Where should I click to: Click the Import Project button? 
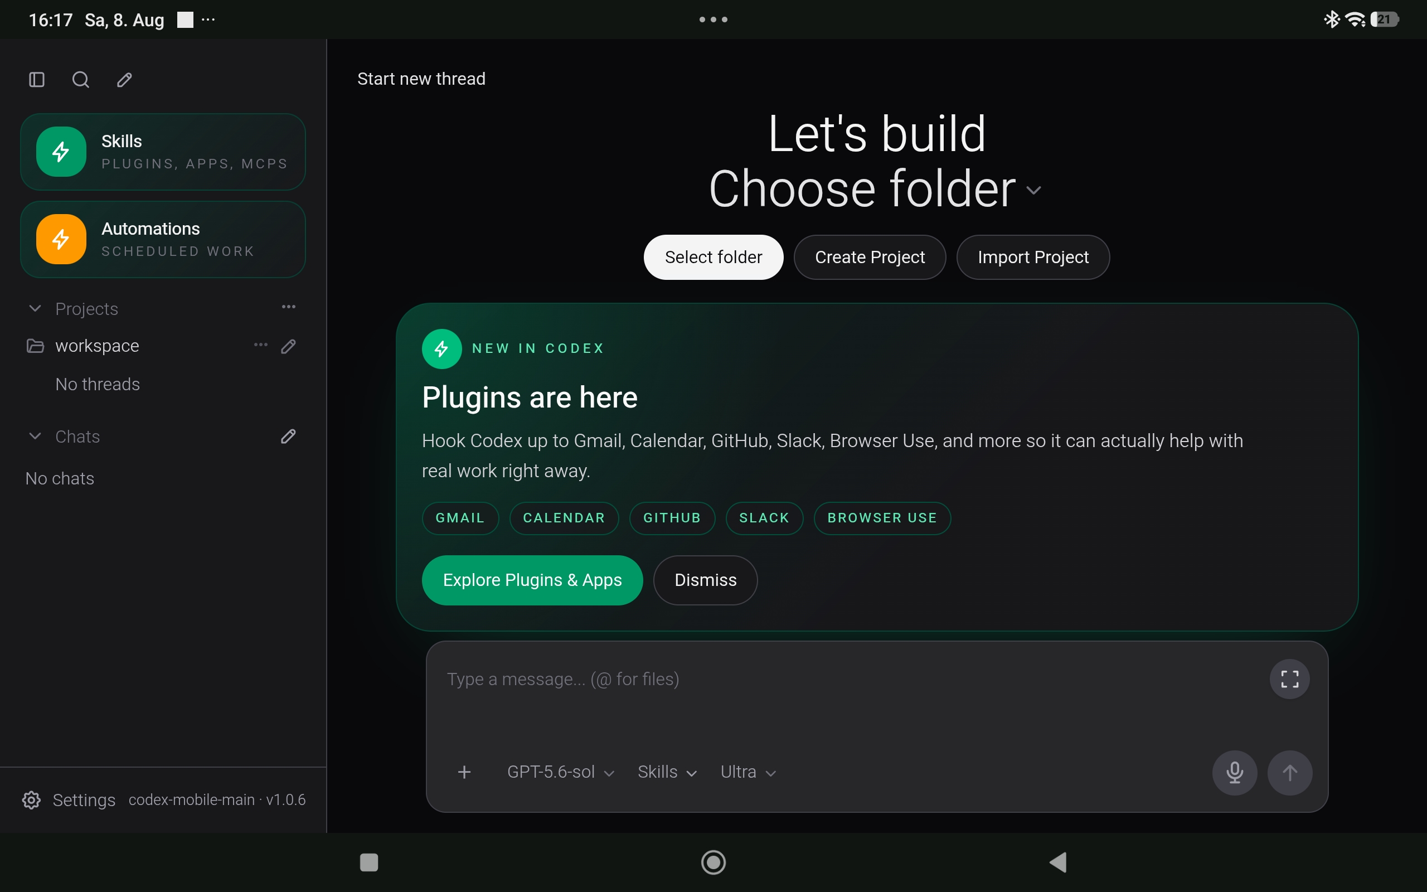tap(1033, 257)
